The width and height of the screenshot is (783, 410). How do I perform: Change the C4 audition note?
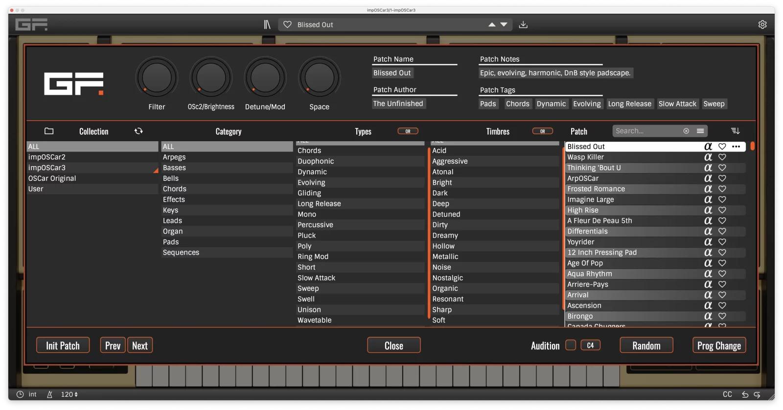(x=591, y=345)
